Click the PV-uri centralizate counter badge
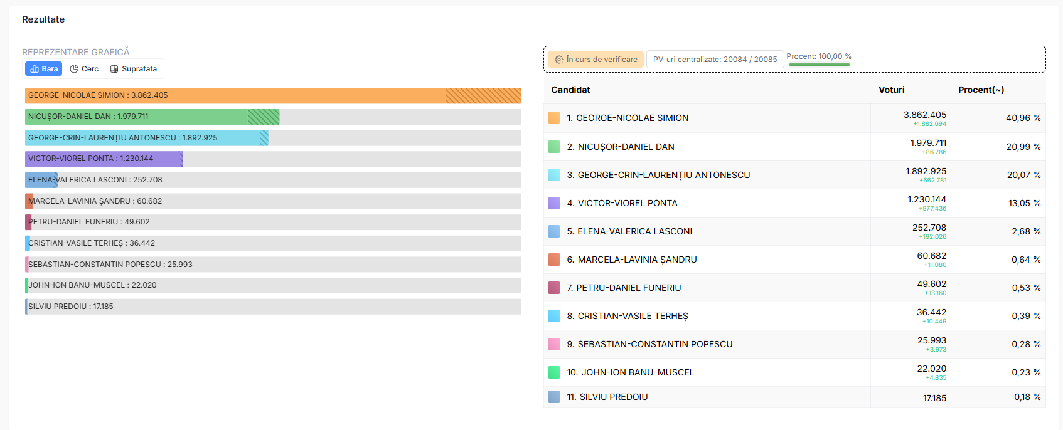 pos(715,60)
